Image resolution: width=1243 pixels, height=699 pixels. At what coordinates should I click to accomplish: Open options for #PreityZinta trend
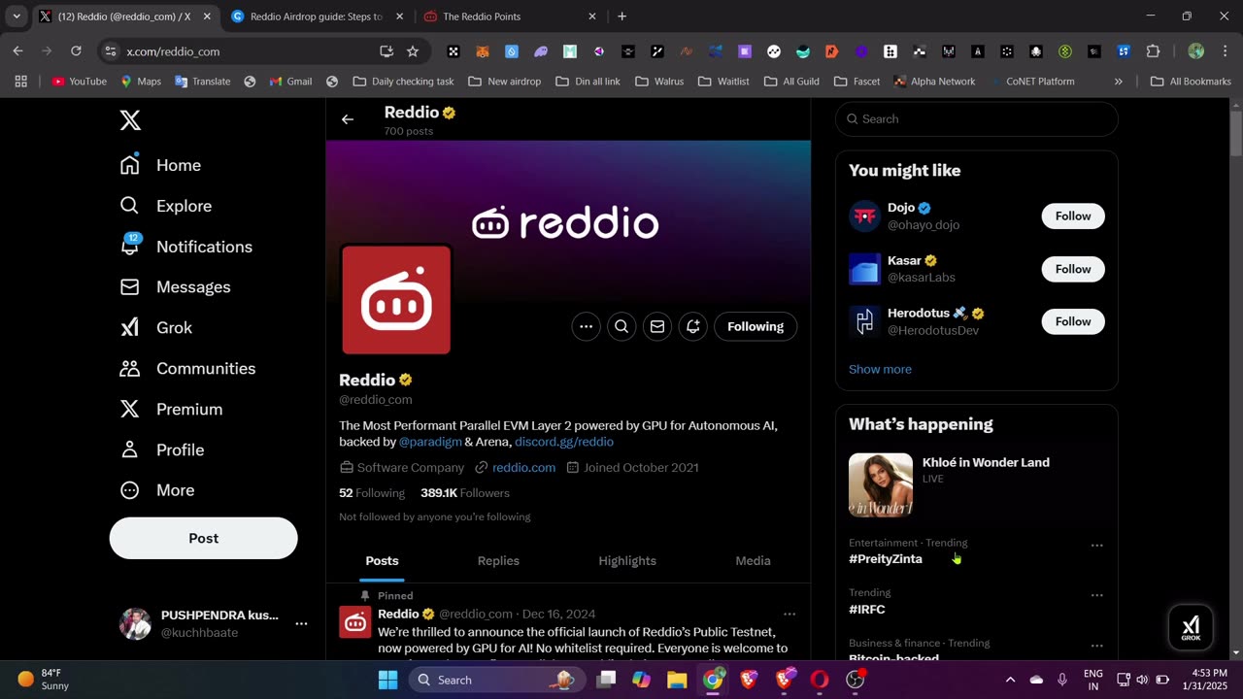[x=1097, y=546]
